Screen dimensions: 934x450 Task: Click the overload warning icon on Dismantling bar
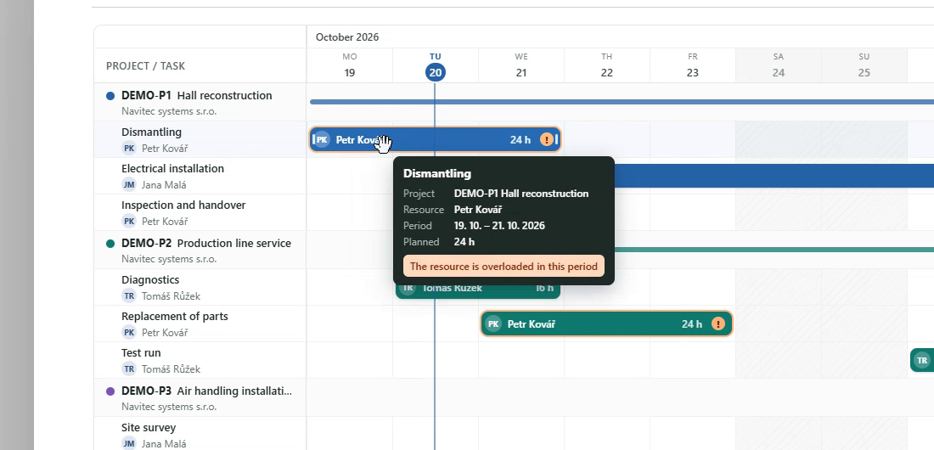[546, 139]
